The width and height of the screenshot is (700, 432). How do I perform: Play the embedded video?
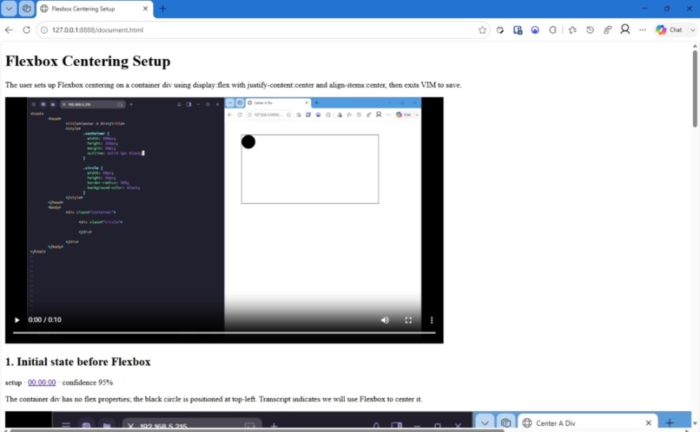click(x=17, y=320)
